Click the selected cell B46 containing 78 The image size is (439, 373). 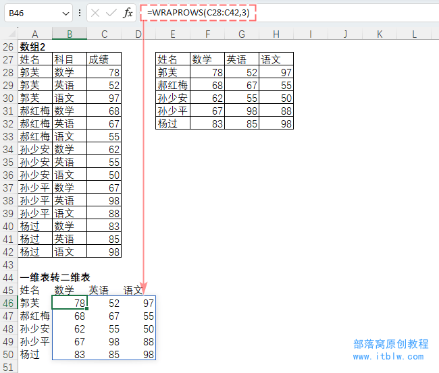[70, 304]
